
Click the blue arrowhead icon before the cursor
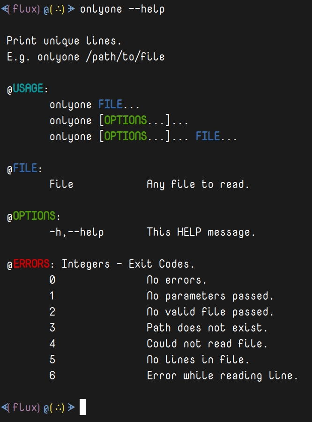(71, 408)
